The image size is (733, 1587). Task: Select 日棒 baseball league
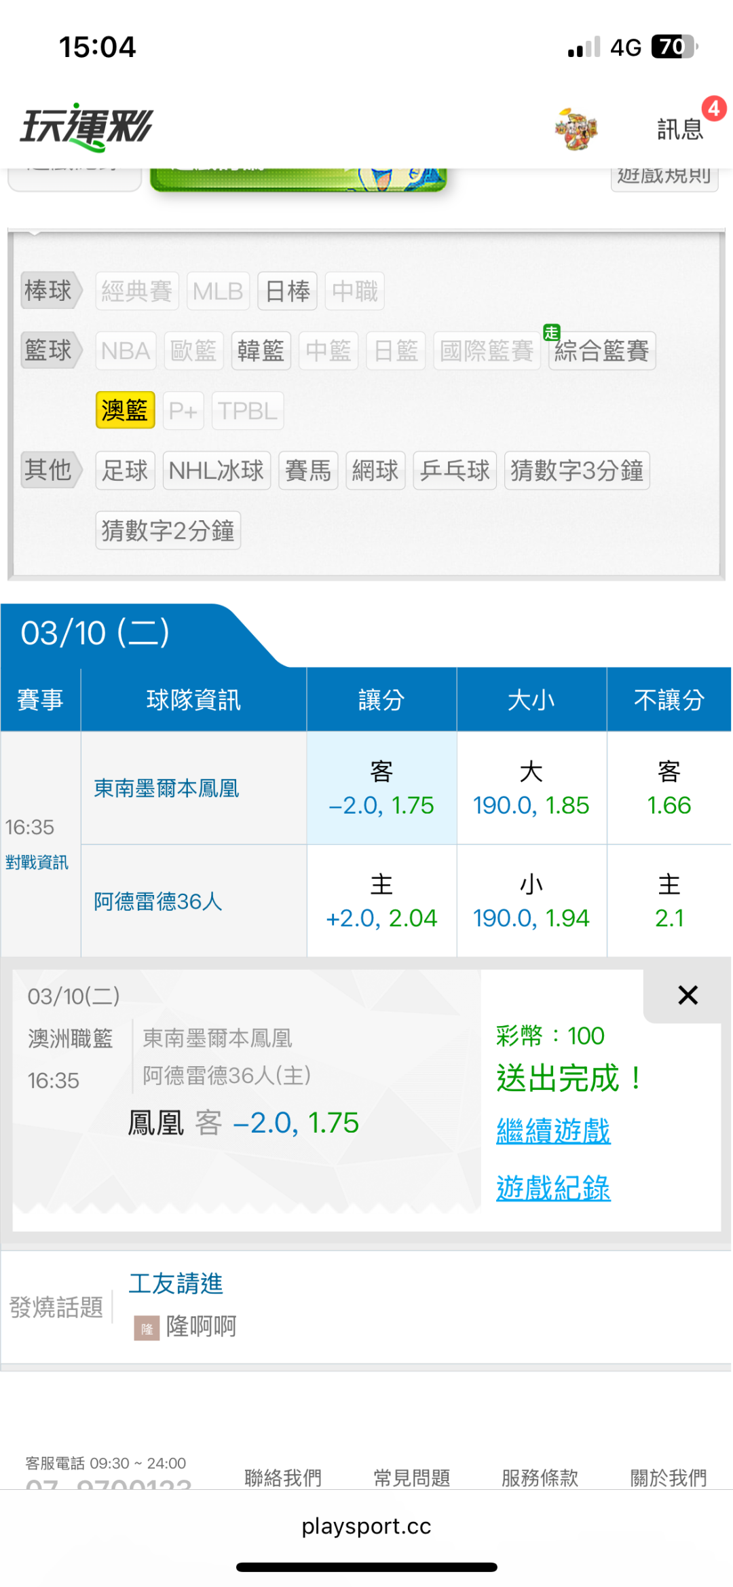point(287,291)
